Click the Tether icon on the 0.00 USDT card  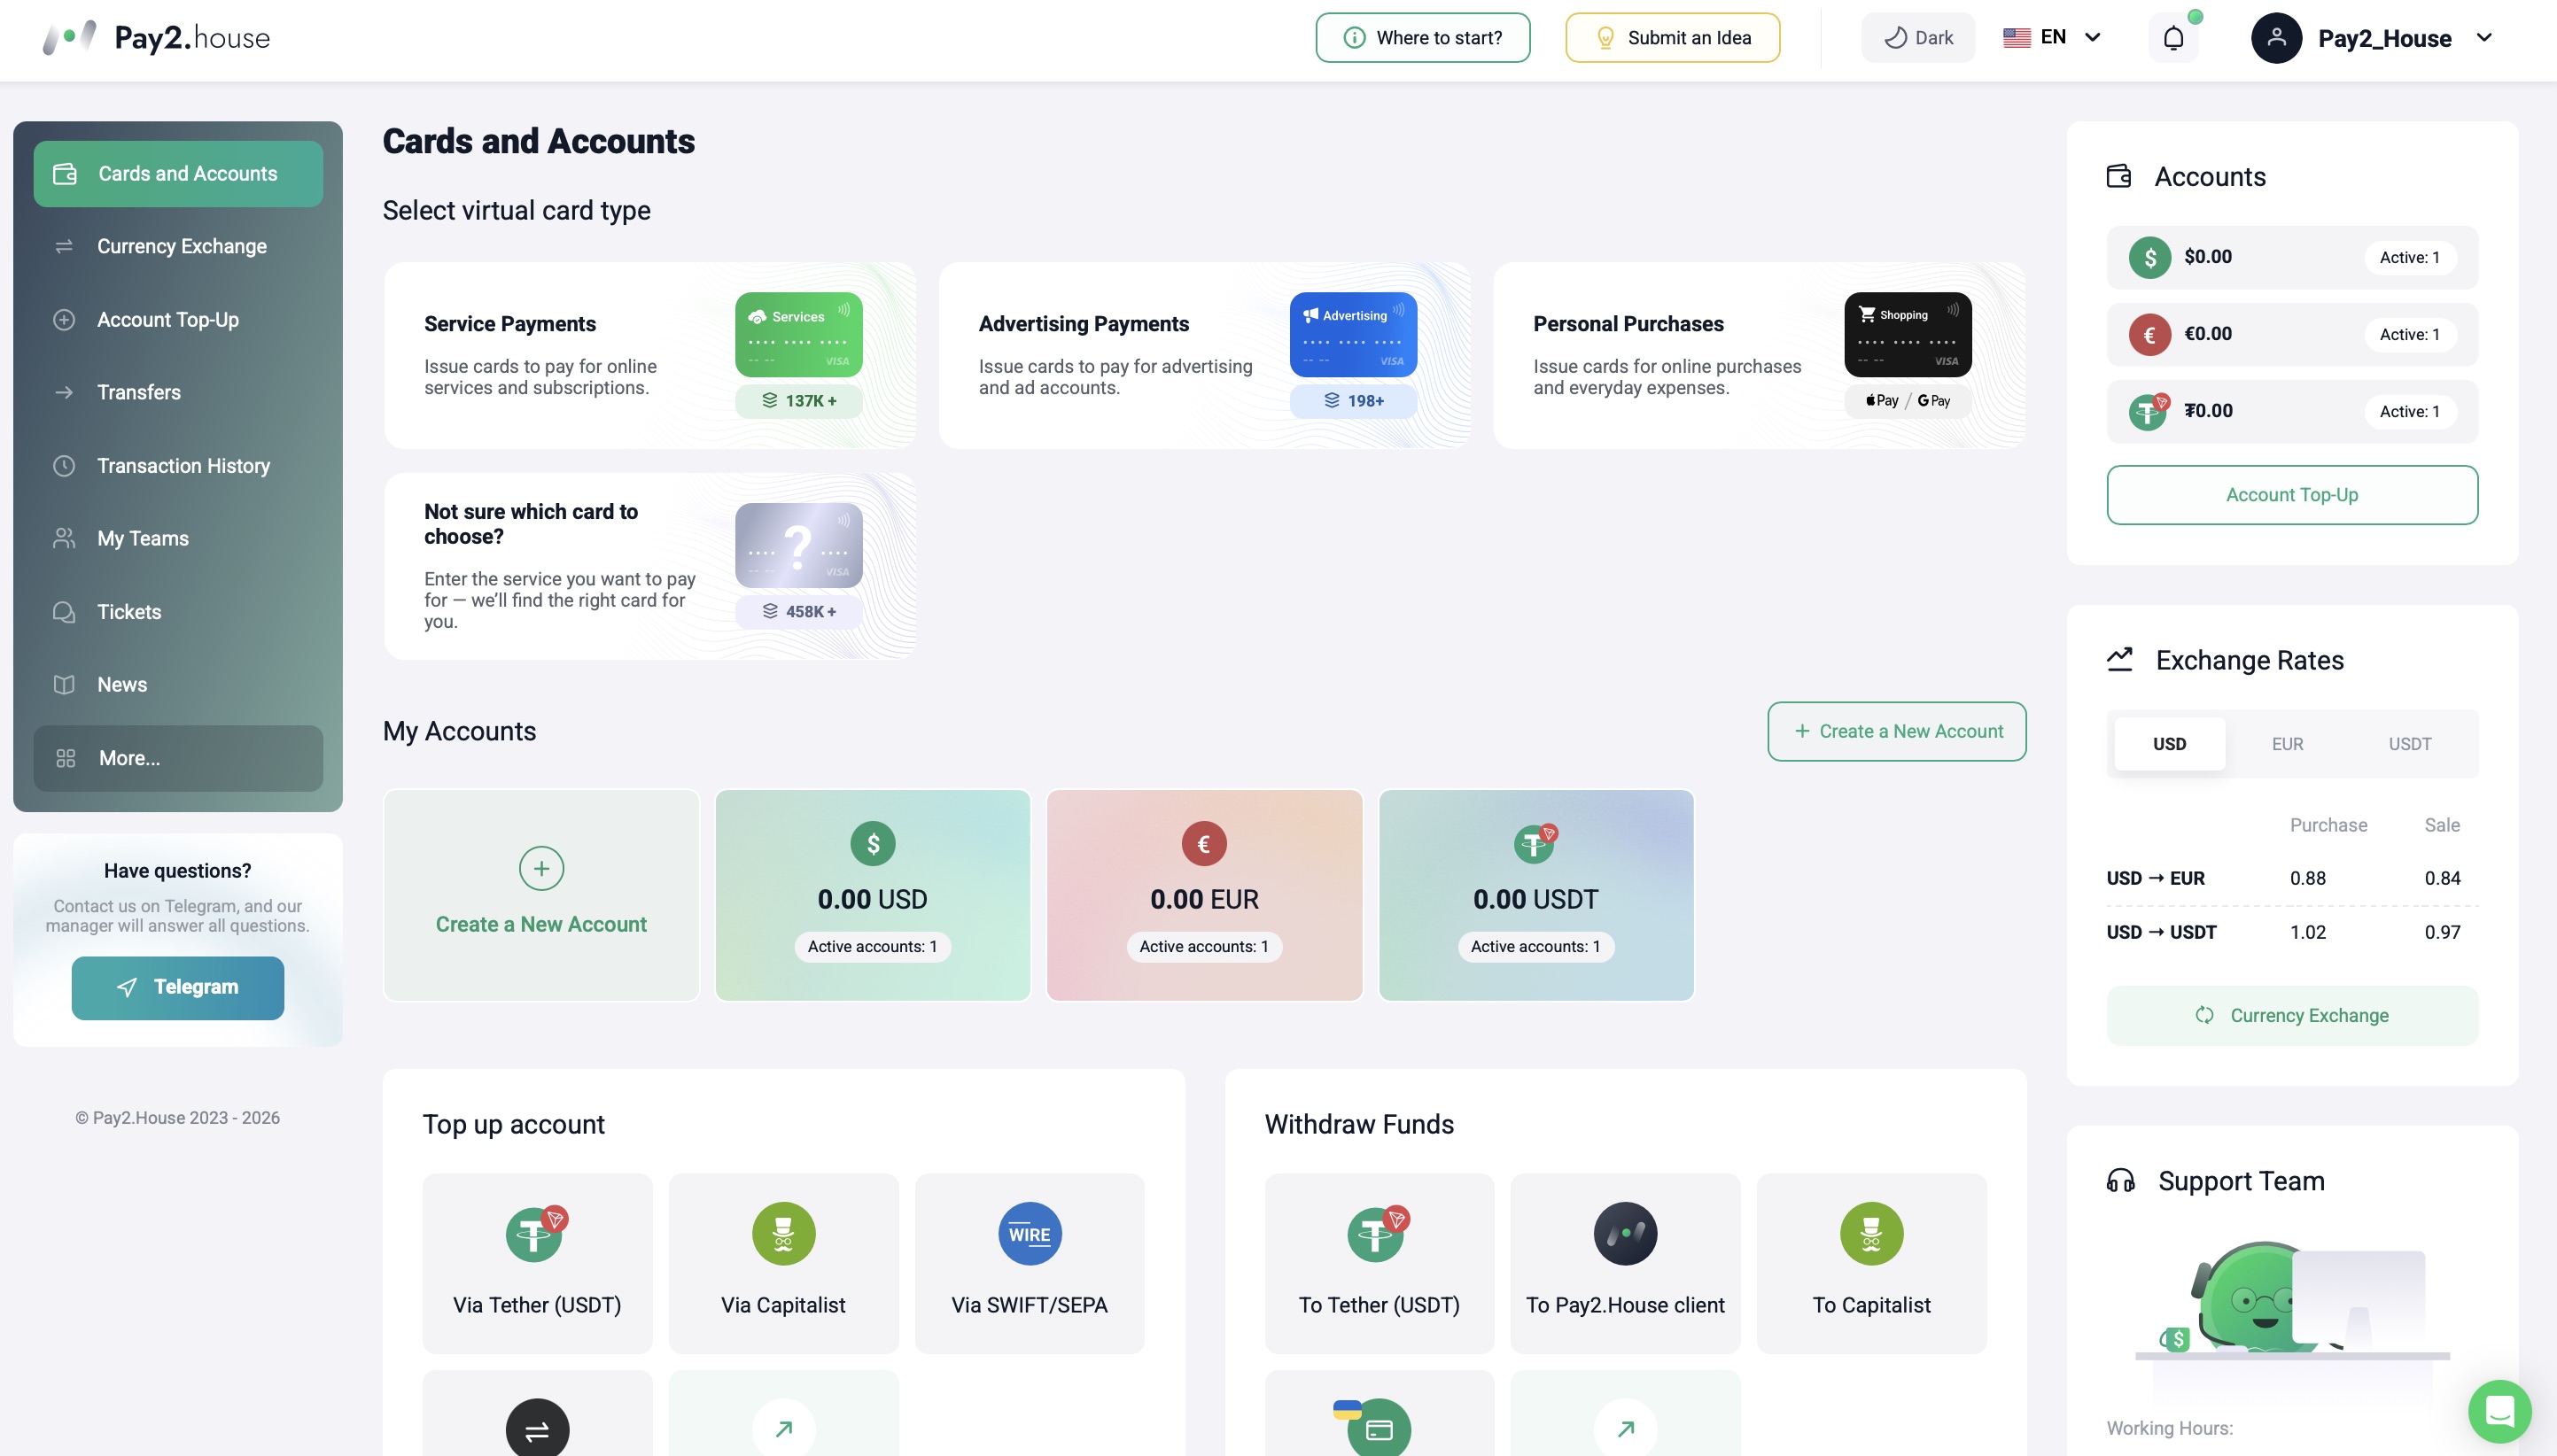pos(1535,843)
